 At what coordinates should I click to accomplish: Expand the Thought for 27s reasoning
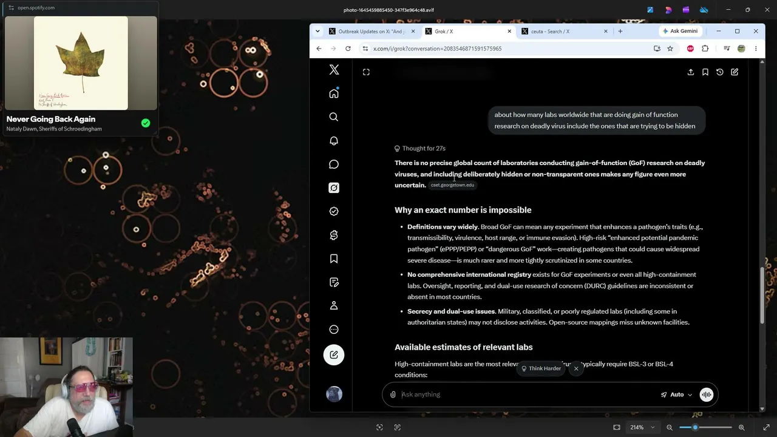point(420,148)
